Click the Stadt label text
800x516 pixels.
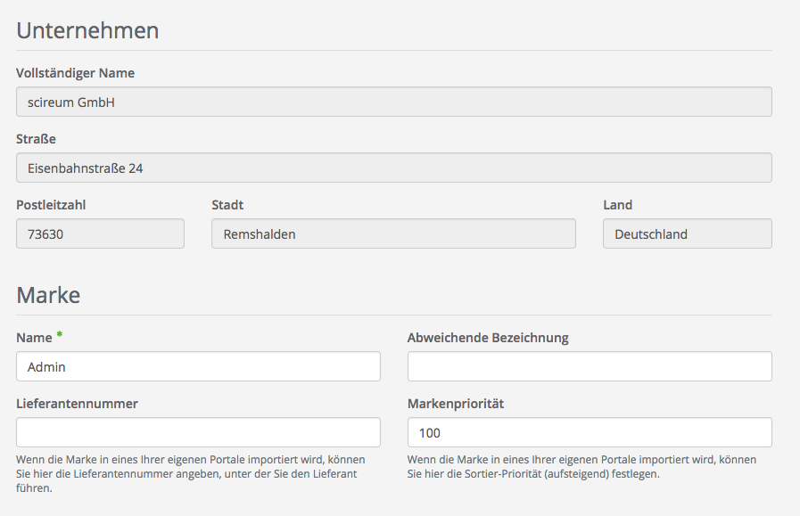click(x=227, y=205)
